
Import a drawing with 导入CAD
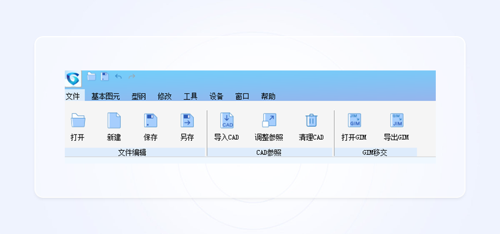(x=226, y=120)
